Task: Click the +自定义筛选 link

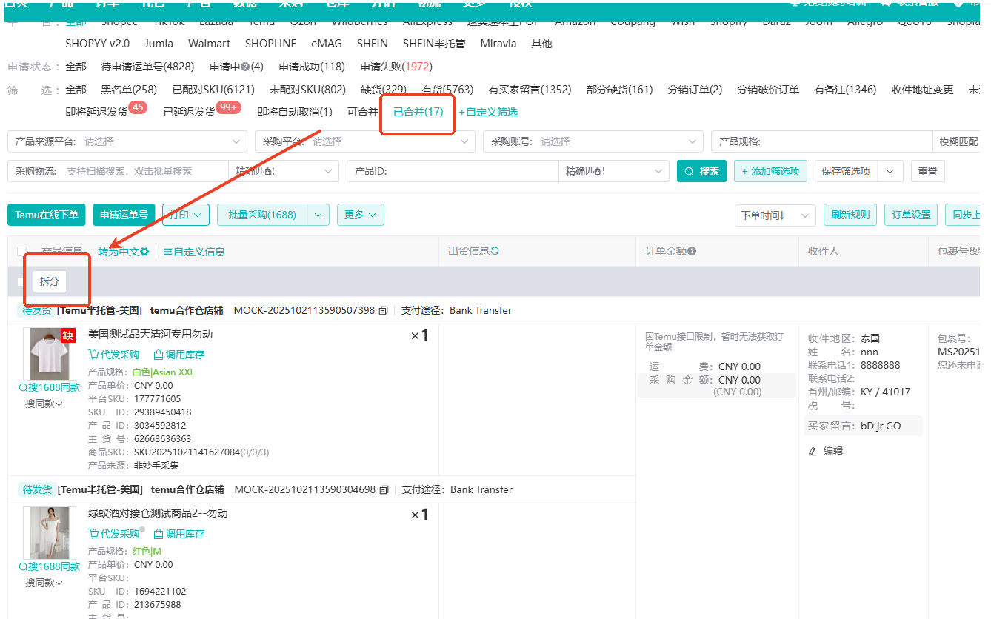Action: pos(488,112)
